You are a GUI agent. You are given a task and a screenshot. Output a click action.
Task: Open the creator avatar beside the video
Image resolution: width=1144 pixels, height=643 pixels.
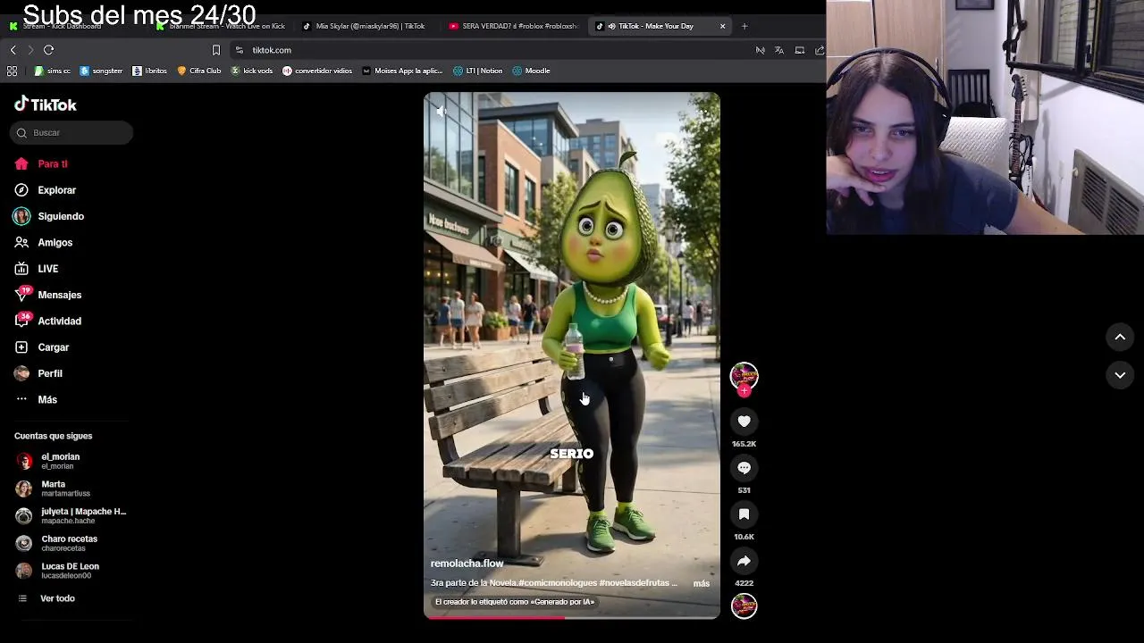point(744,376)
